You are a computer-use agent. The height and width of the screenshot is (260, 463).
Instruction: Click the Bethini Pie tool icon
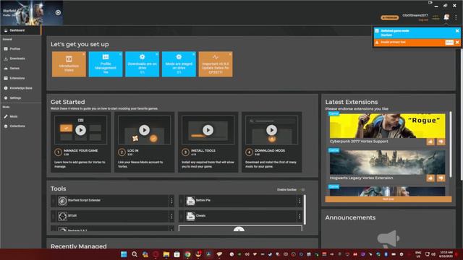click(x=190, y=201)
